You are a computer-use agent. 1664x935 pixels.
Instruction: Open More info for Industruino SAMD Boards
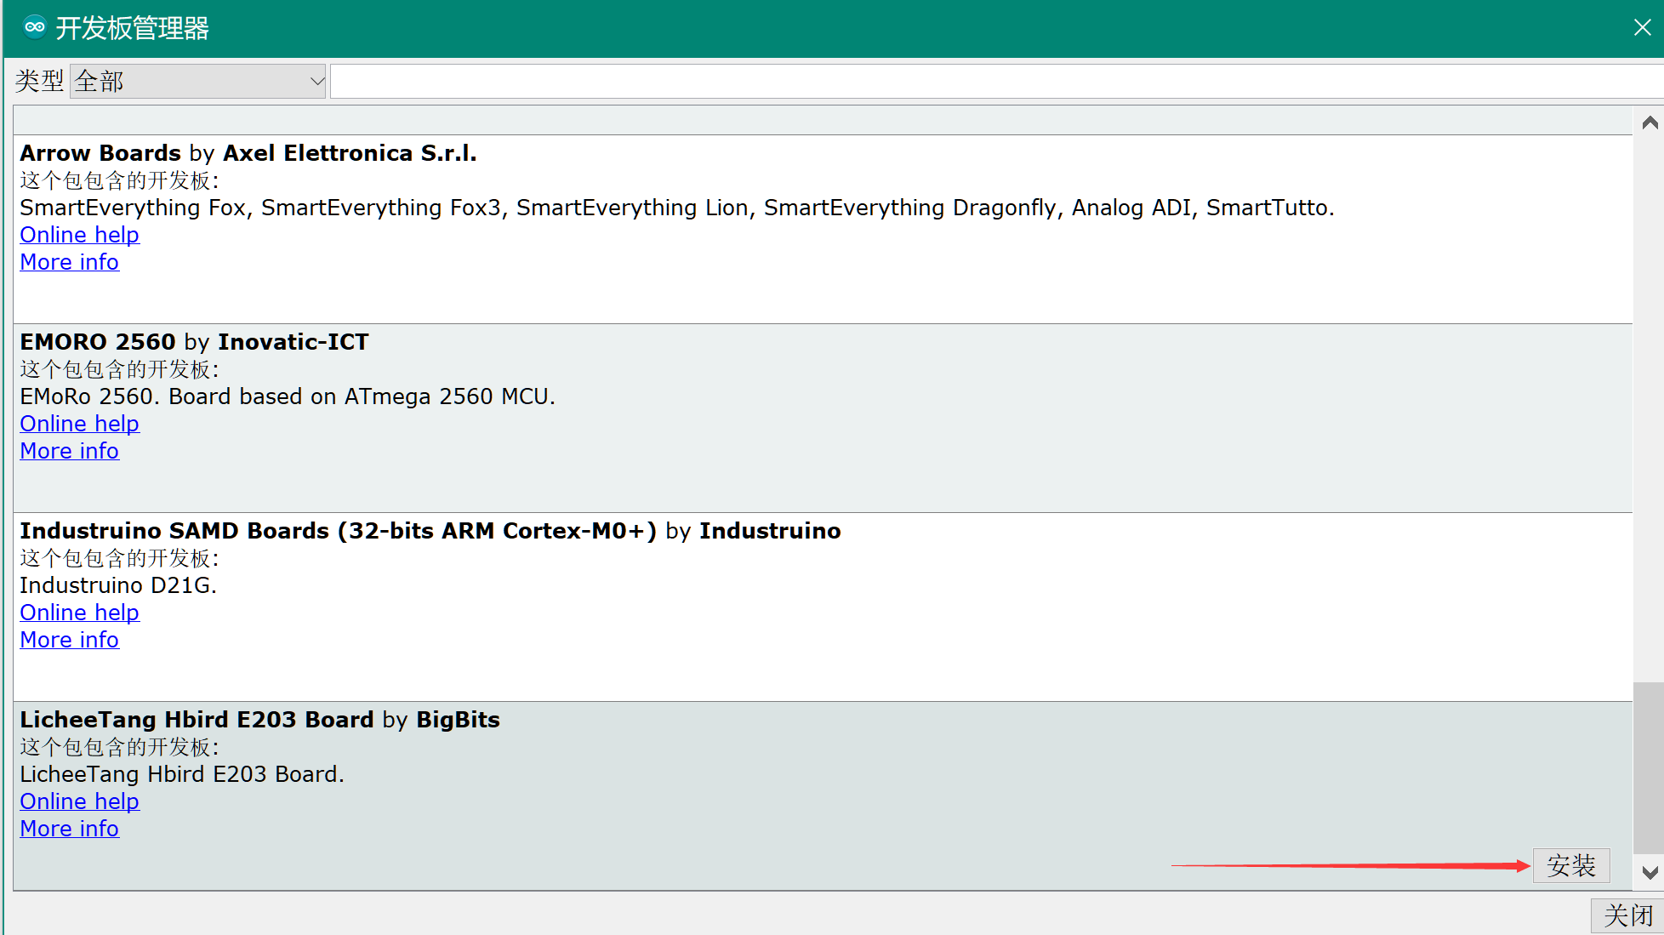(69, 640)
